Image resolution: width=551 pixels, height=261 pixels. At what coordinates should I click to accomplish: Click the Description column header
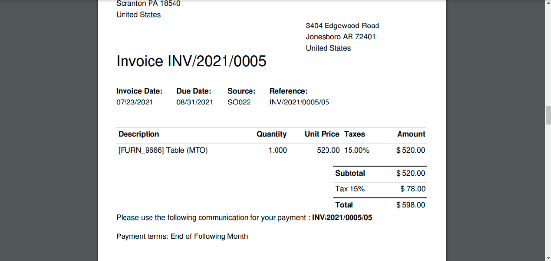[139, 134]
